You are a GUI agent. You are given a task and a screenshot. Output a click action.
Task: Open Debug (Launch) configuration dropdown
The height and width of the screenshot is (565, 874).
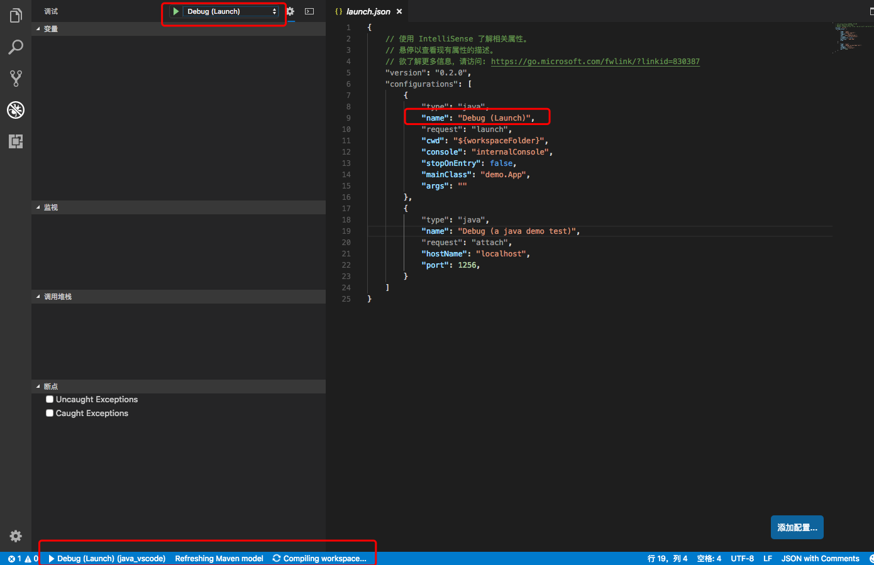(x=230, y=11)
